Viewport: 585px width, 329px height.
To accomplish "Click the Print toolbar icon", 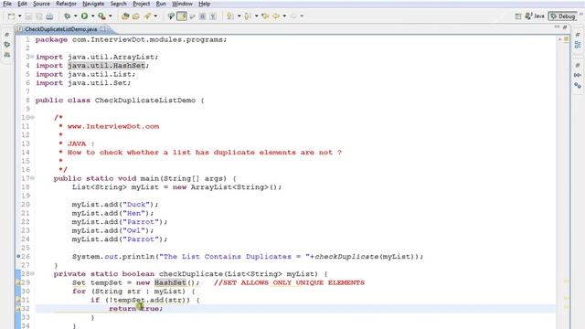I will click(x=49, y=16).
